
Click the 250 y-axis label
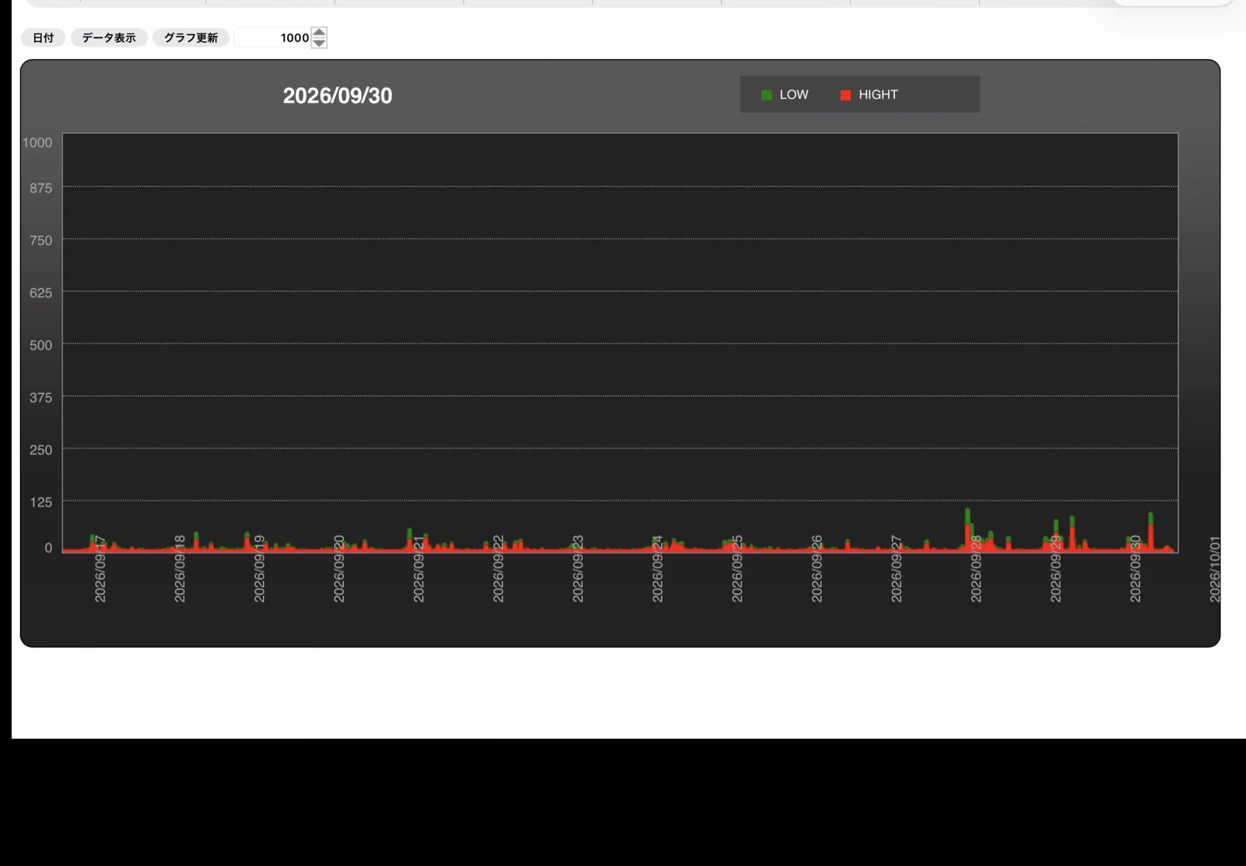pyautogui.click(x=41, y=449)
